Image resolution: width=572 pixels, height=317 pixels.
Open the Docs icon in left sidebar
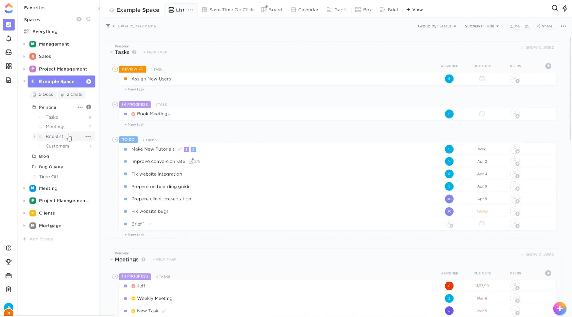(9, 80)
